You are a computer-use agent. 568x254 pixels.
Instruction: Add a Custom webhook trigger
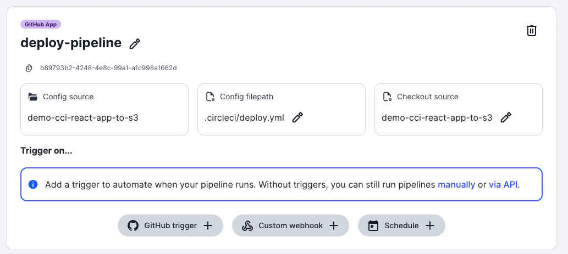(x=290, y=225)
